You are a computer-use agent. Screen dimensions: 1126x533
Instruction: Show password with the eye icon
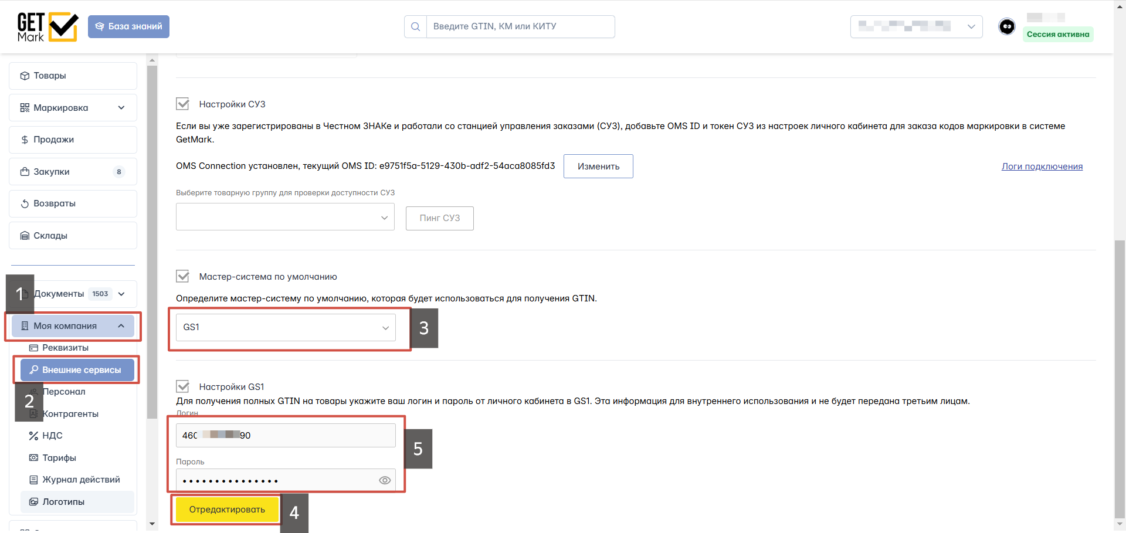coord(385,480)
